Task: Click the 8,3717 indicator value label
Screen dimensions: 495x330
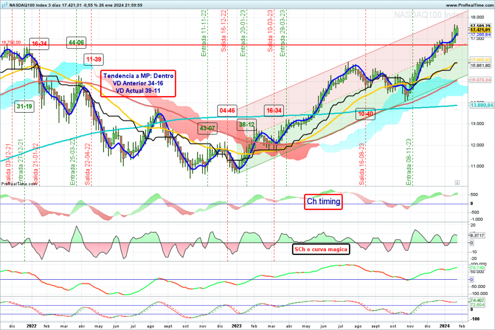Action: (477, 235)
